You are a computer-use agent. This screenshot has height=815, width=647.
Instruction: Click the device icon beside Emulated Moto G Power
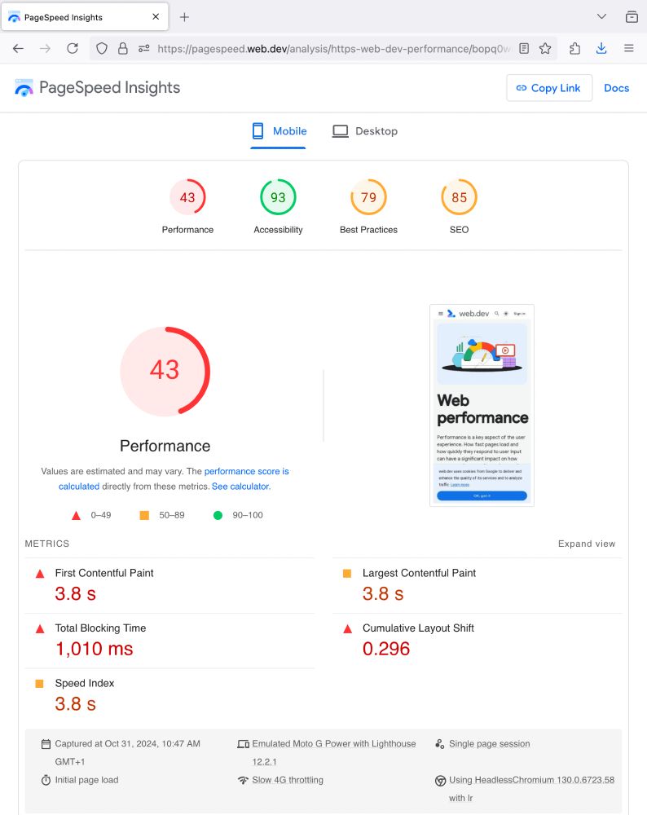coord(243,744)
